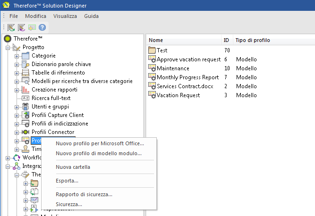This screenshot has height=216, width=315.
Task: Expand Utenti e gruppi node
Action: tap(17, 108)
